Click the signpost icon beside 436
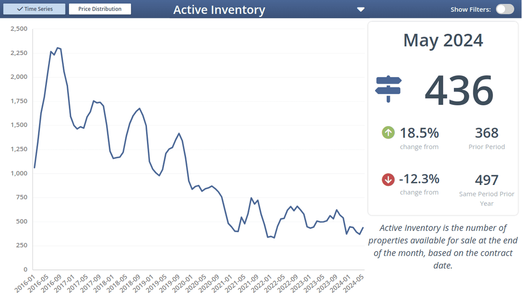 pos(388,89)
